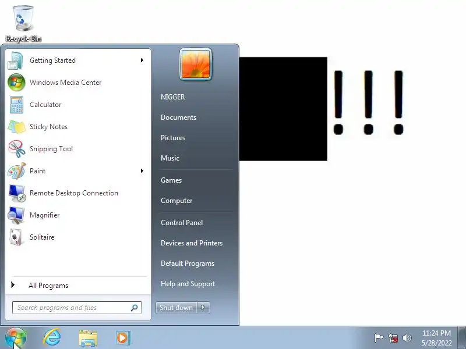Open Games from the Start menu
This screenshot has height=349, width=466.
pos(171,180)
